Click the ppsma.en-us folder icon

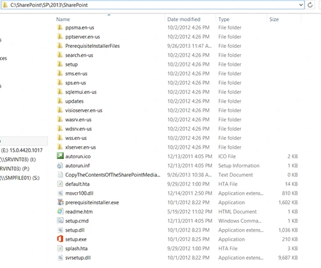[x=60, y=27]
